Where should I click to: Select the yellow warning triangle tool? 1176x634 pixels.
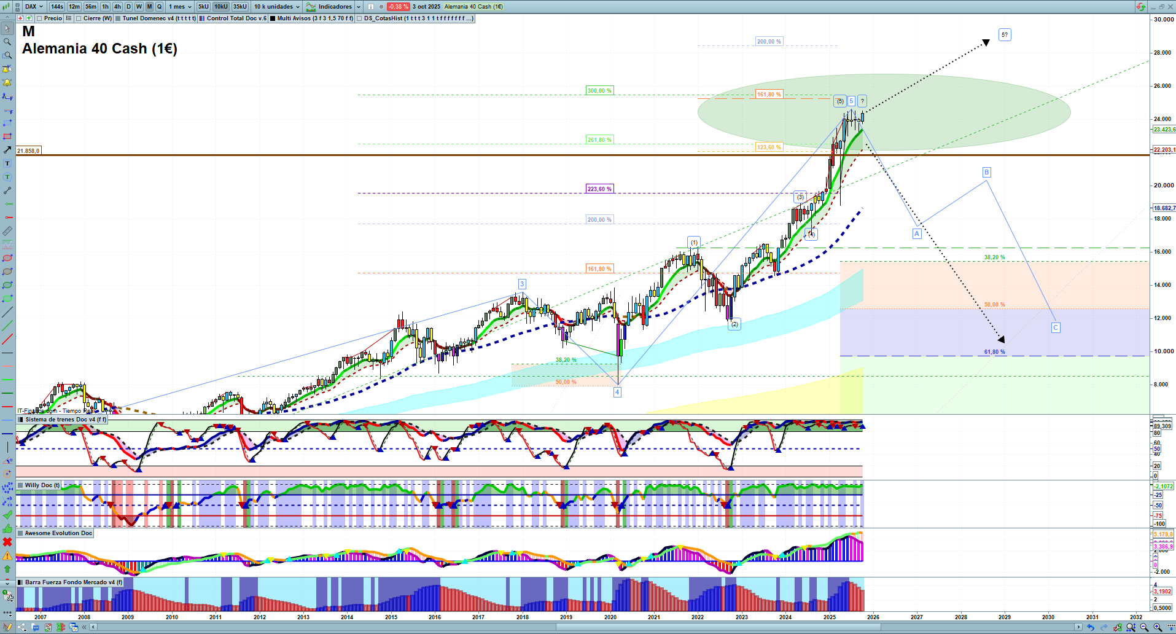(x=7, y=555)
